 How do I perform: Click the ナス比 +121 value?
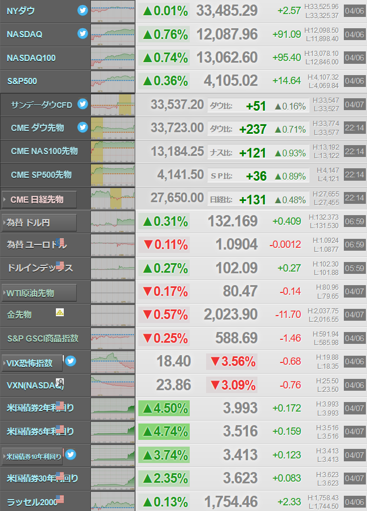point(253,152)
